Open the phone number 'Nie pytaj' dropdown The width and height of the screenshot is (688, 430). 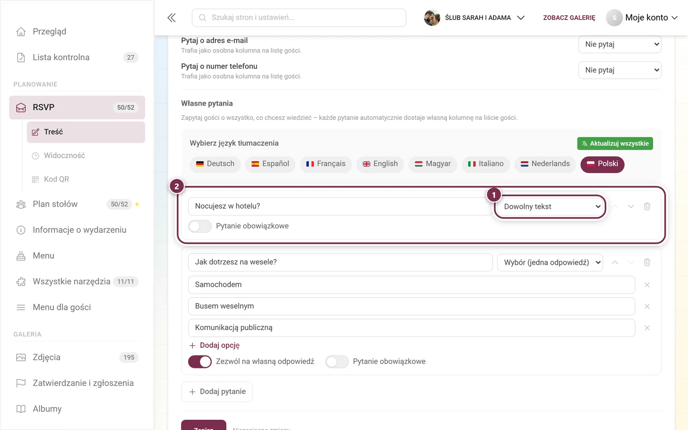point(620,70)
